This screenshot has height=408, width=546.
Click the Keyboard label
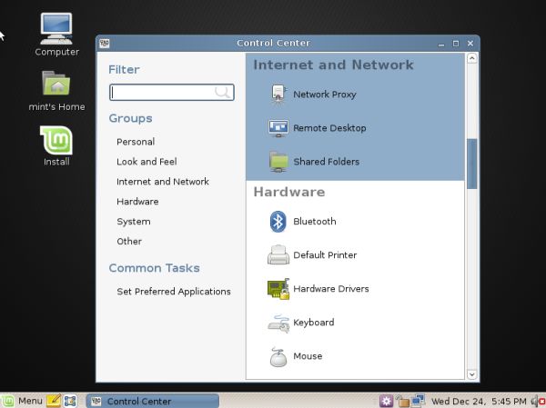coord(313,323)
